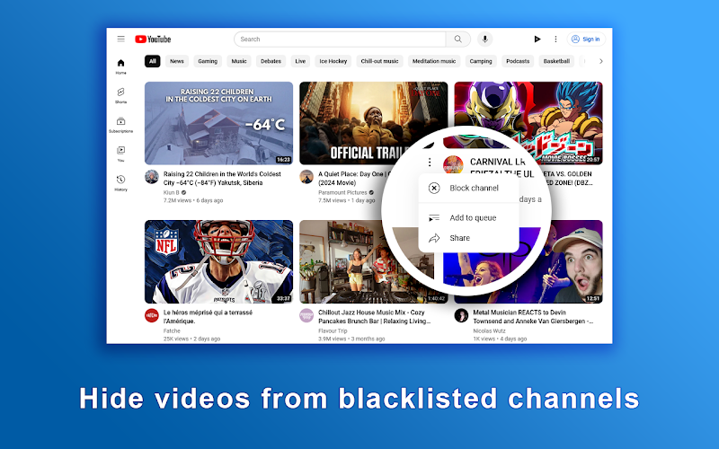The height and width of the screenshot is (449, 719).
Task: Click the YouTube logo
Action: [x=153, y=40]
